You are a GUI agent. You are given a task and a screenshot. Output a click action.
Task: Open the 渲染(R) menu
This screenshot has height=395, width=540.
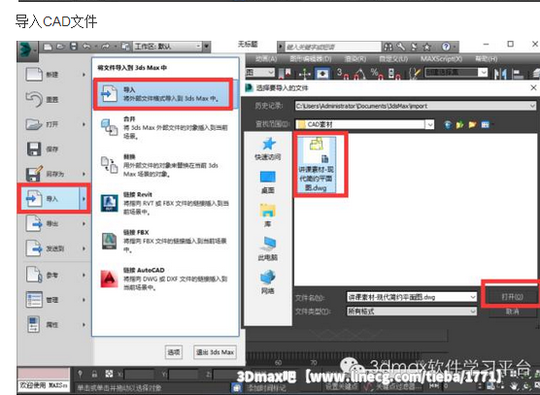click(355, 59)
